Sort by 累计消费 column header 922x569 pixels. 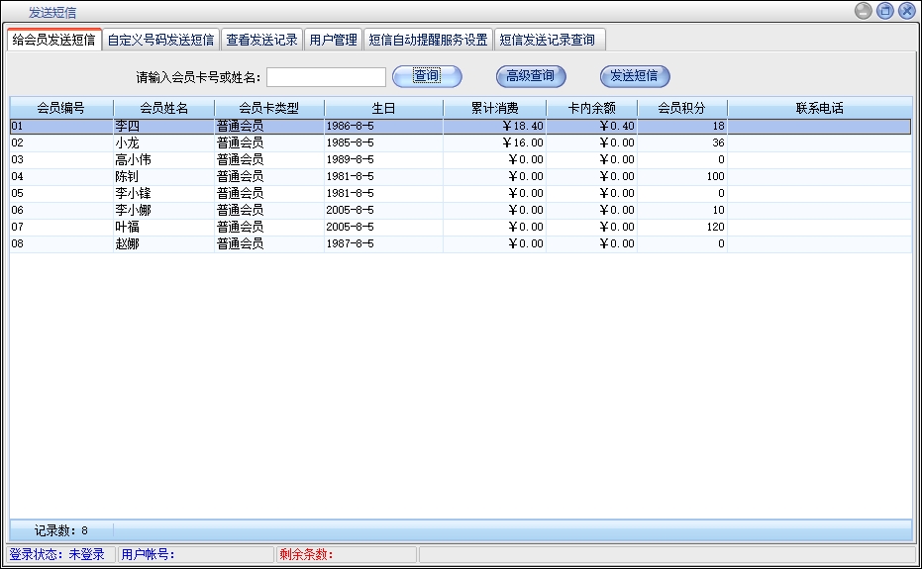(x=494, y=108)
